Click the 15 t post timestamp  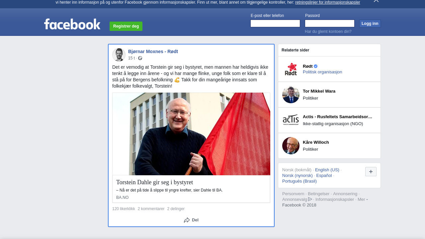pyautogui.click(x=131, y=58)
